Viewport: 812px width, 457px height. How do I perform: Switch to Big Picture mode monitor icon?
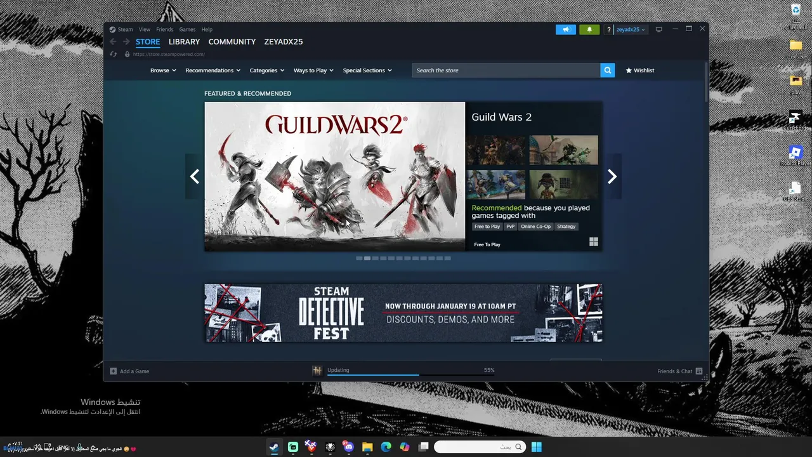[658, 29]
